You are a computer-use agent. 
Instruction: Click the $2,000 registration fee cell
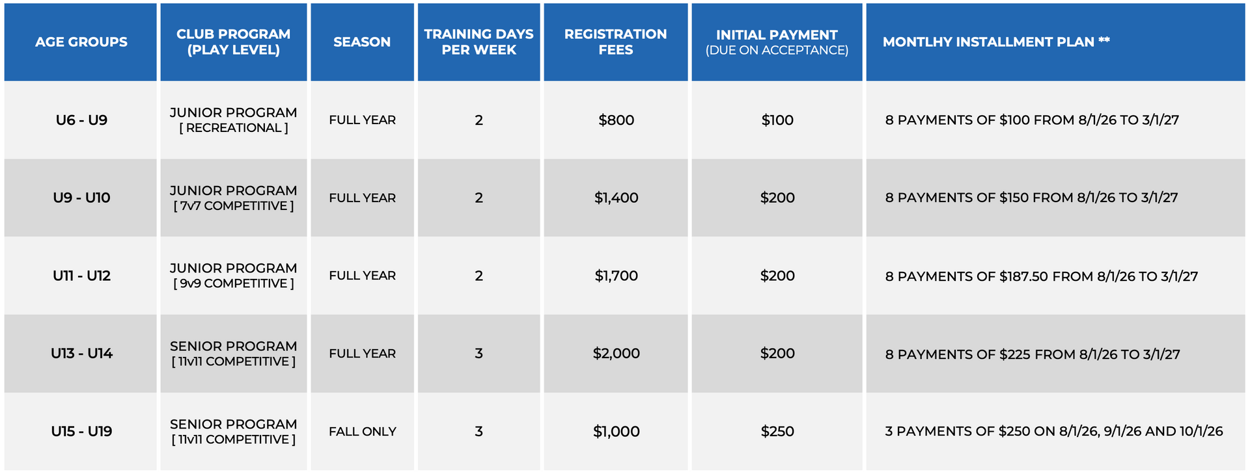click(x=616, y=354)
